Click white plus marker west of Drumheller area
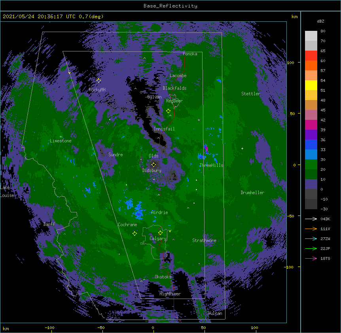The width and height of the screenshot is (341, 333). click(x=242, y=148)
